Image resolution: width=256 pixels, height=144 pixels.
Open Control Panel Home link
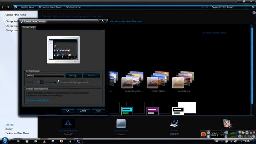coord(16,15)
